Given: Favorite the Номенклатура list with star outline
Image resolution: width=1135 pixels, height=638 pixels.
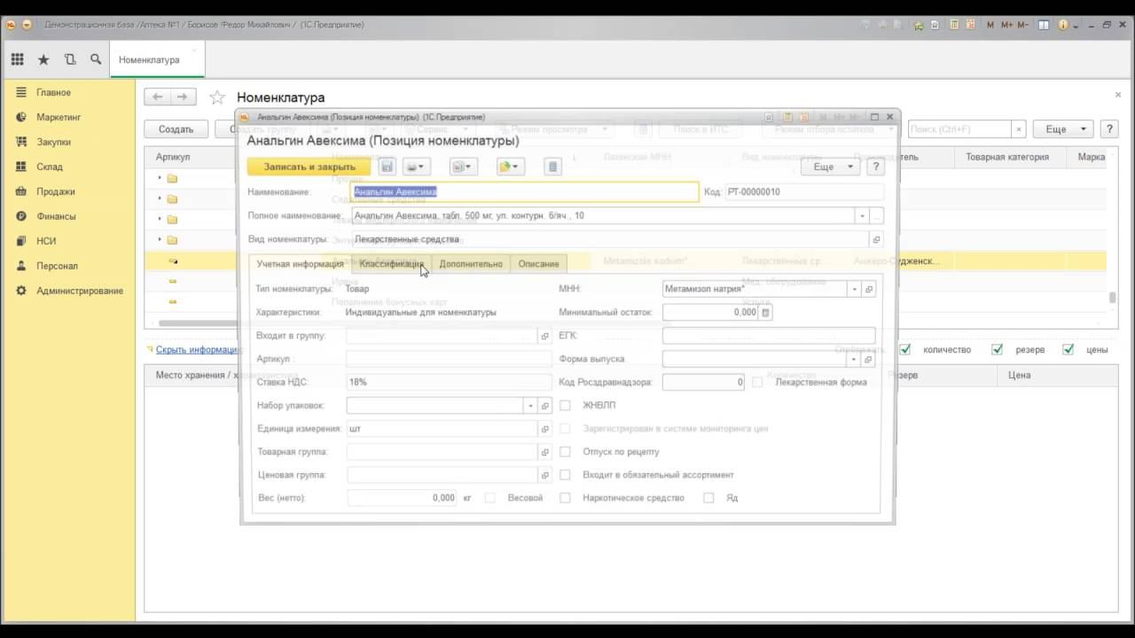Looking at the screenshot, I should point(217,97).
